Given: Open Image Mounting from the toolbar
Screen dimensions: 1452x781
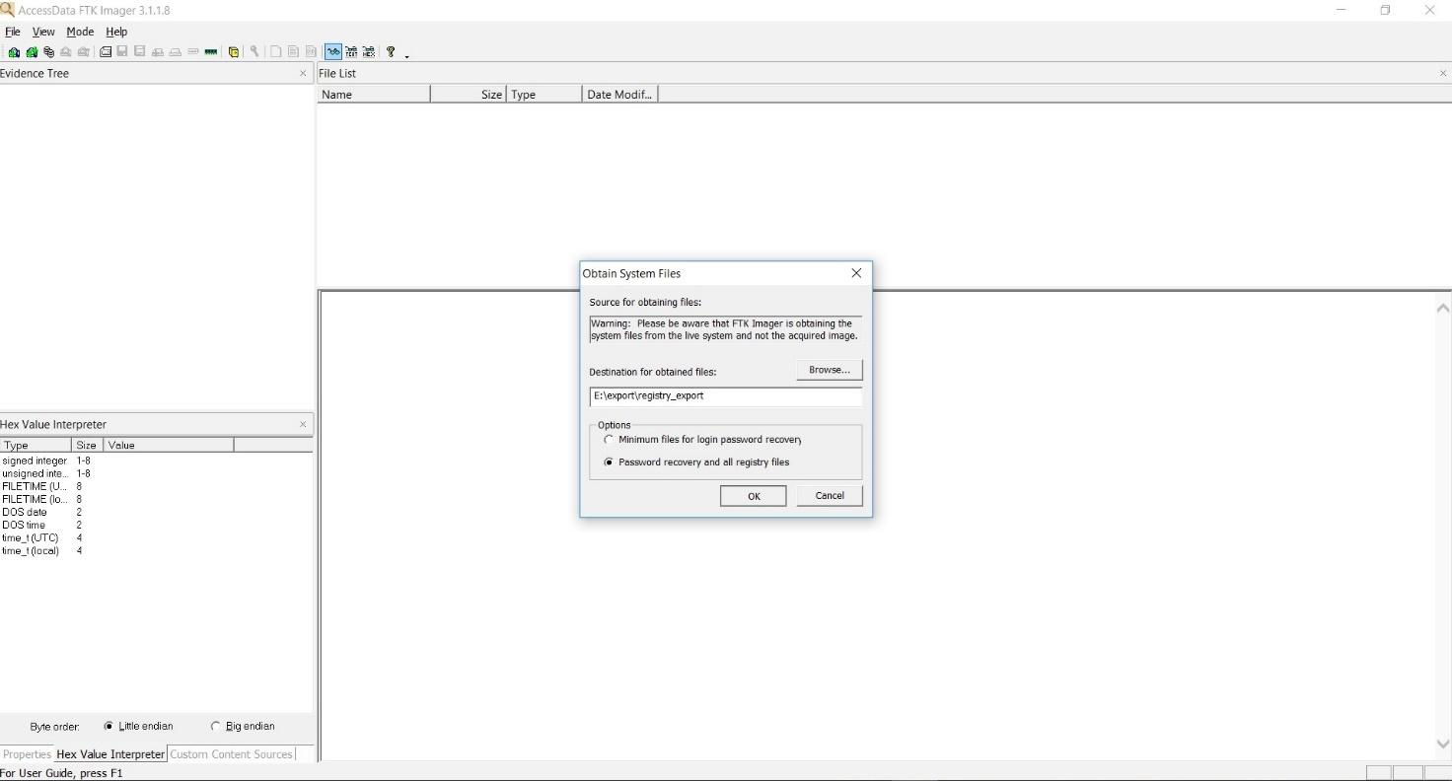Looking at the screenshot, I should 48,52.
